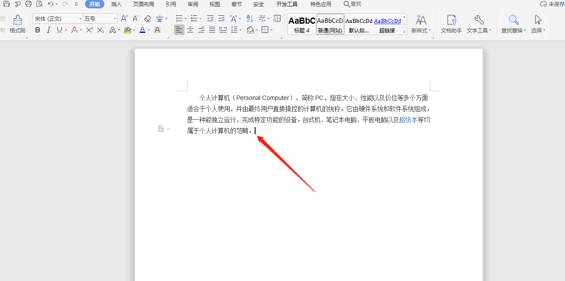Screen dimensions: 565x281
Task: Click the print icon in quick access bar
Action: tap(28, 4)
